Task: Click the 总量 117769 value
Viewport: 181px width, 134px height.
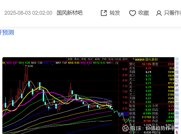Action: click(x=146, y=117)
